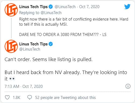Click main tweet text Can't order
The width and height of the screenshot is (135, 103).
[18, 59]
